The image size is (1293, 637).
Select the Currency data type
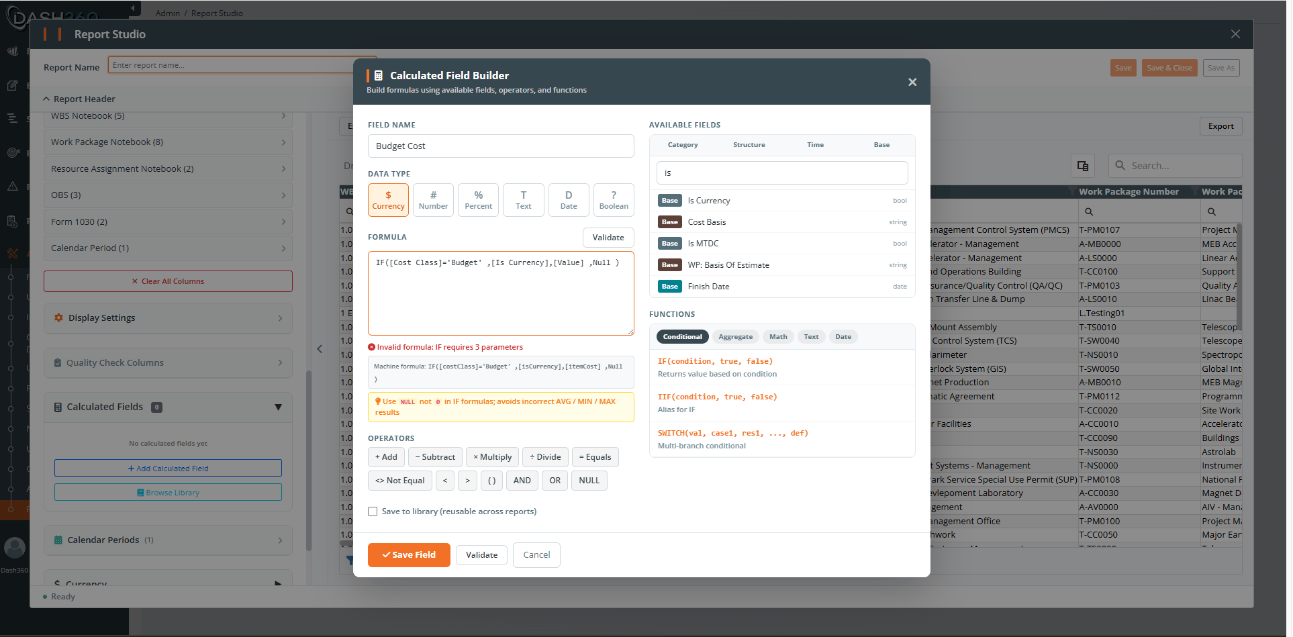388,200
